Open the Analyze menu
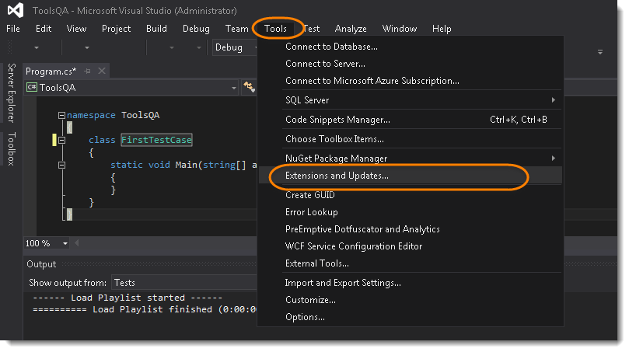 pyautogui.click(x=351, y=29)
